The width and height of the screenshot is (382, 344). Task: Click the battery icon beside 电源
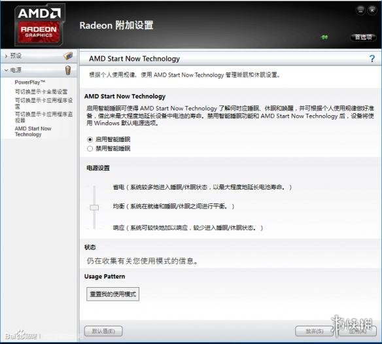click(x=68, y=70)
